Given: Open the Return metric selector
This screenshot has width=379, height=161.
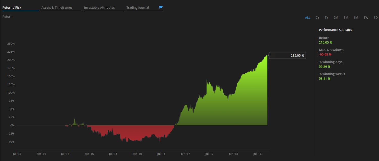Looking at the screenshot, I should coord(7,16).
